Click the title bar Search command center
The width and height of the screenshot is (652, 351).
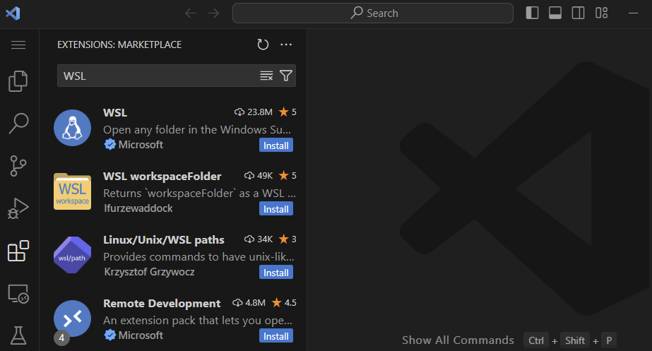click(x=373, y=13)
